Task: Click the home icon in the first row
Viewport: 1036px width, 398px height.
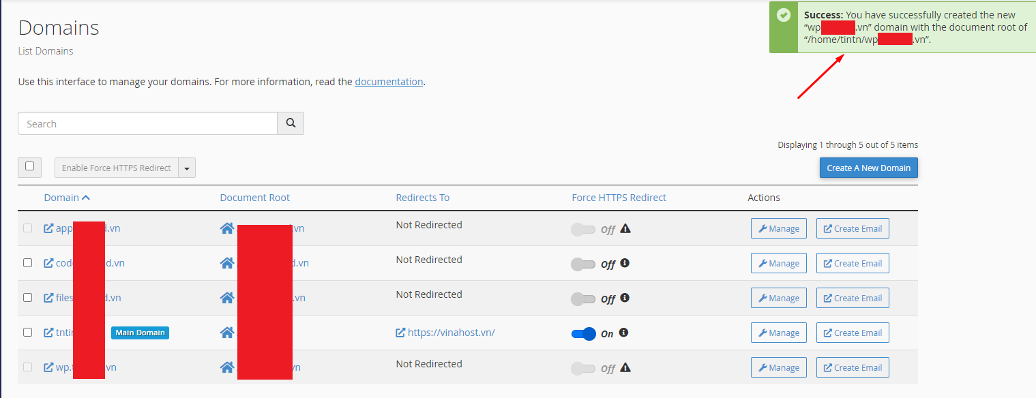Action: [x=227, y=228]
